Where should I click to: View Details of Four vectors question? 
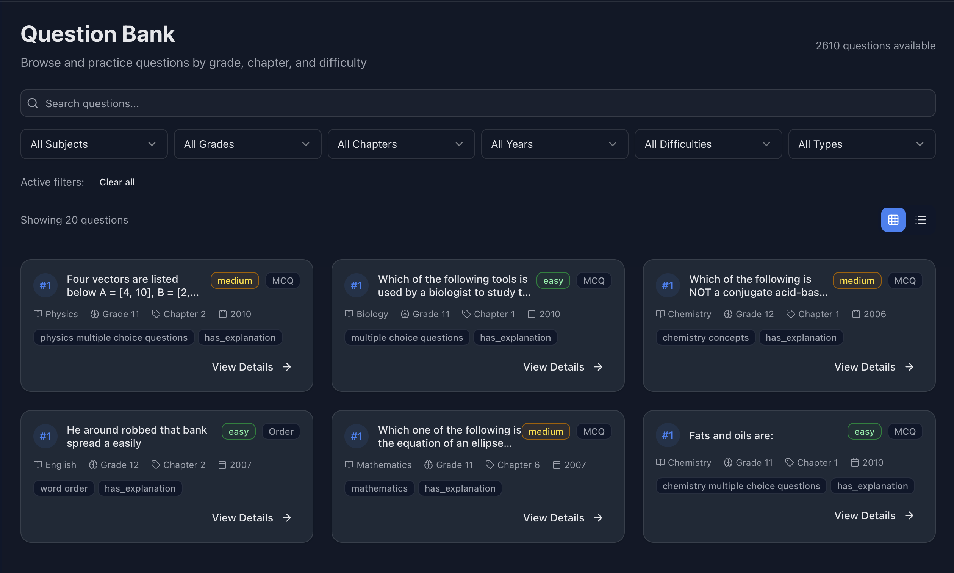[251, 367]
